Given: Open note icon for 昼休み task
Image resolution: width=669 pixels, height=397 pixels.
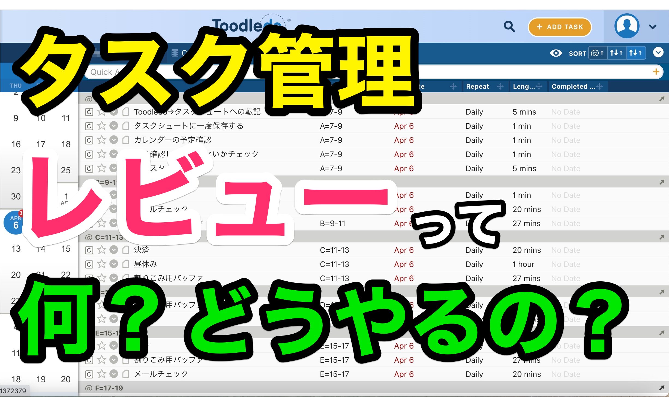Looking at the screenshot, I should click(x=126, y=264).
